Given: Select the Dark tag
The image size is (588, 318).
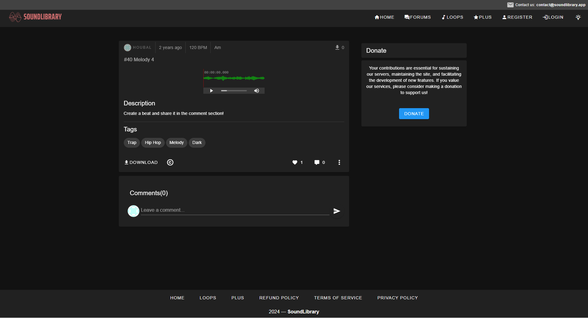Looking at the screenshot, I should click(197, 143).
